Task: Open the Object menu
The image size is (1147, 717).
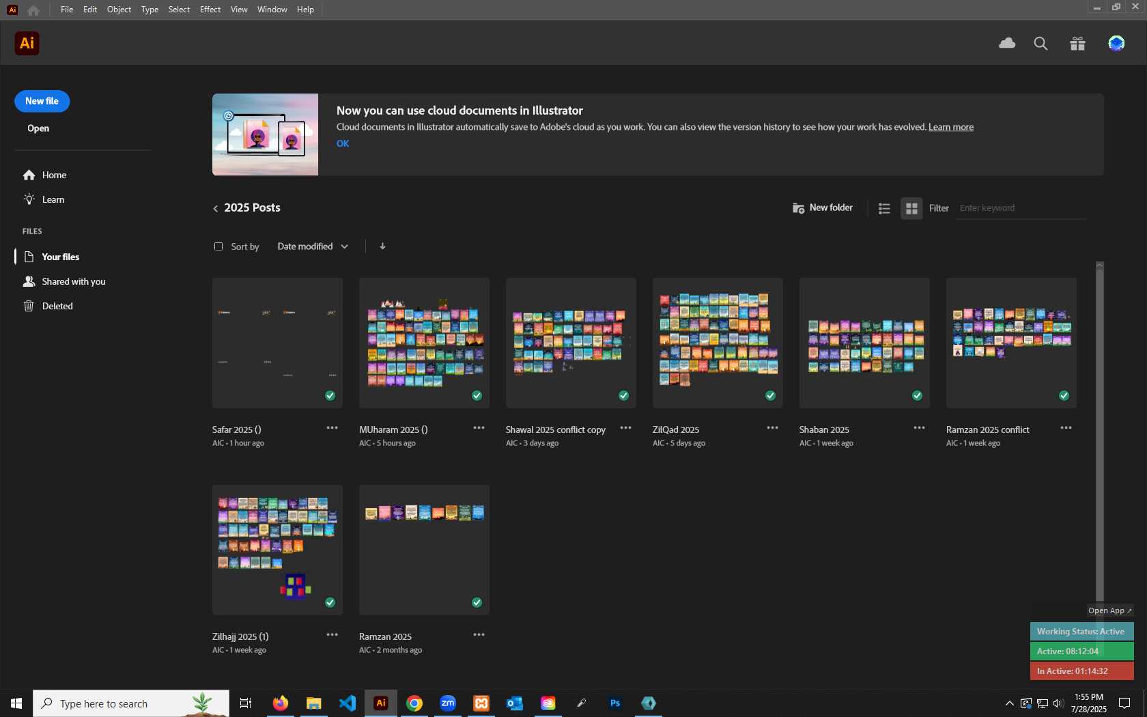Action: click(119, 10)
